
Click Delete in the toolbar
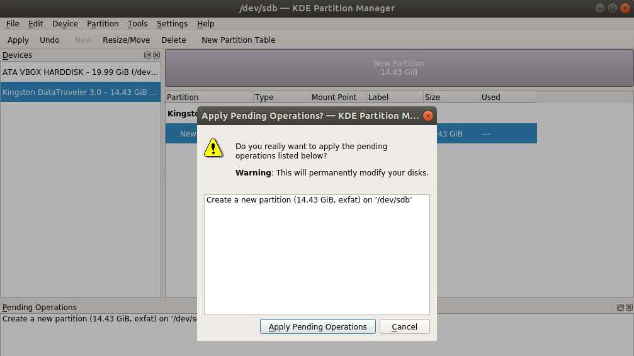pyautogui.click(x=174, y=40)
